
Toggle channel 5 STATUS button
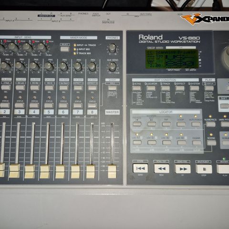click(49, 105)
